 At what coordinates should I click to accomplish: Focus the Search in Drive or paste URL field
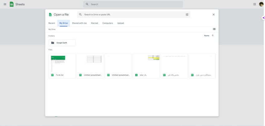point(133,15)
